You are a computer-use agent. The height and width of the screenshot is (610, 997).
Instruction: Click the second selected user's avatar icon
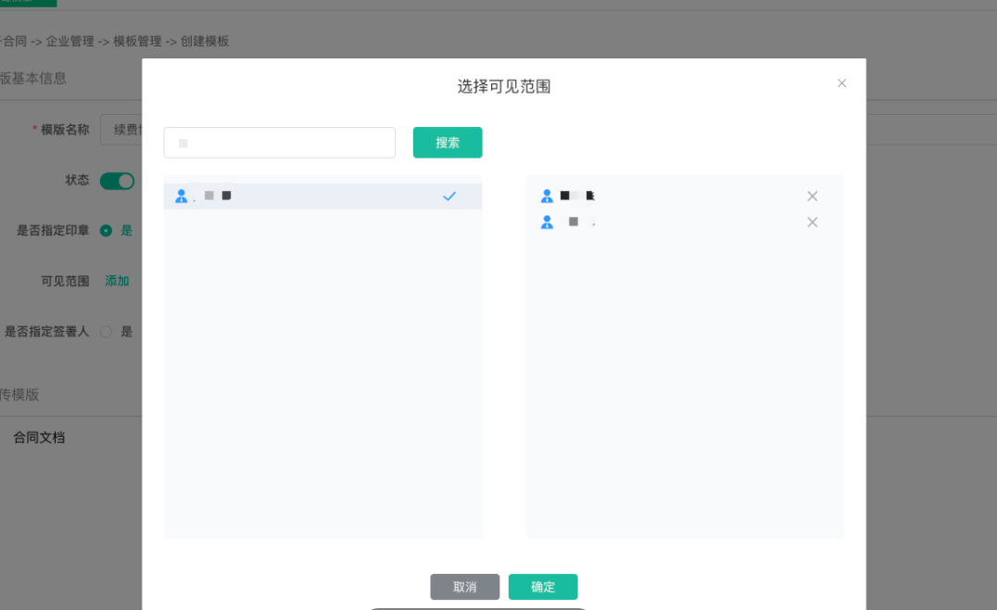click(547, 222)
